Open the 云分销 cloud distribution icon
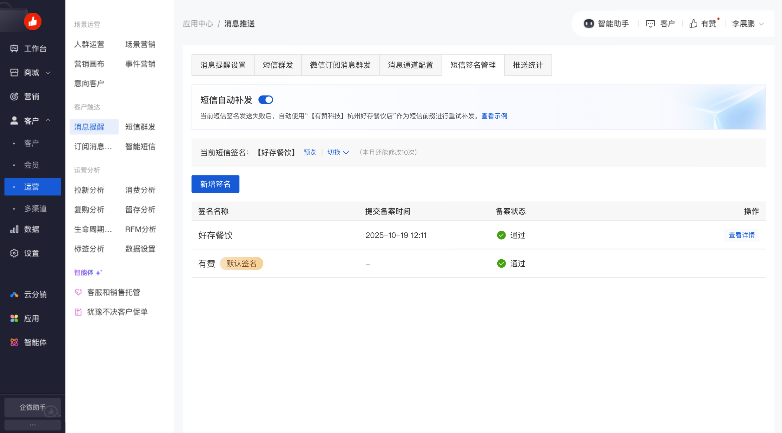 point(14,295)
